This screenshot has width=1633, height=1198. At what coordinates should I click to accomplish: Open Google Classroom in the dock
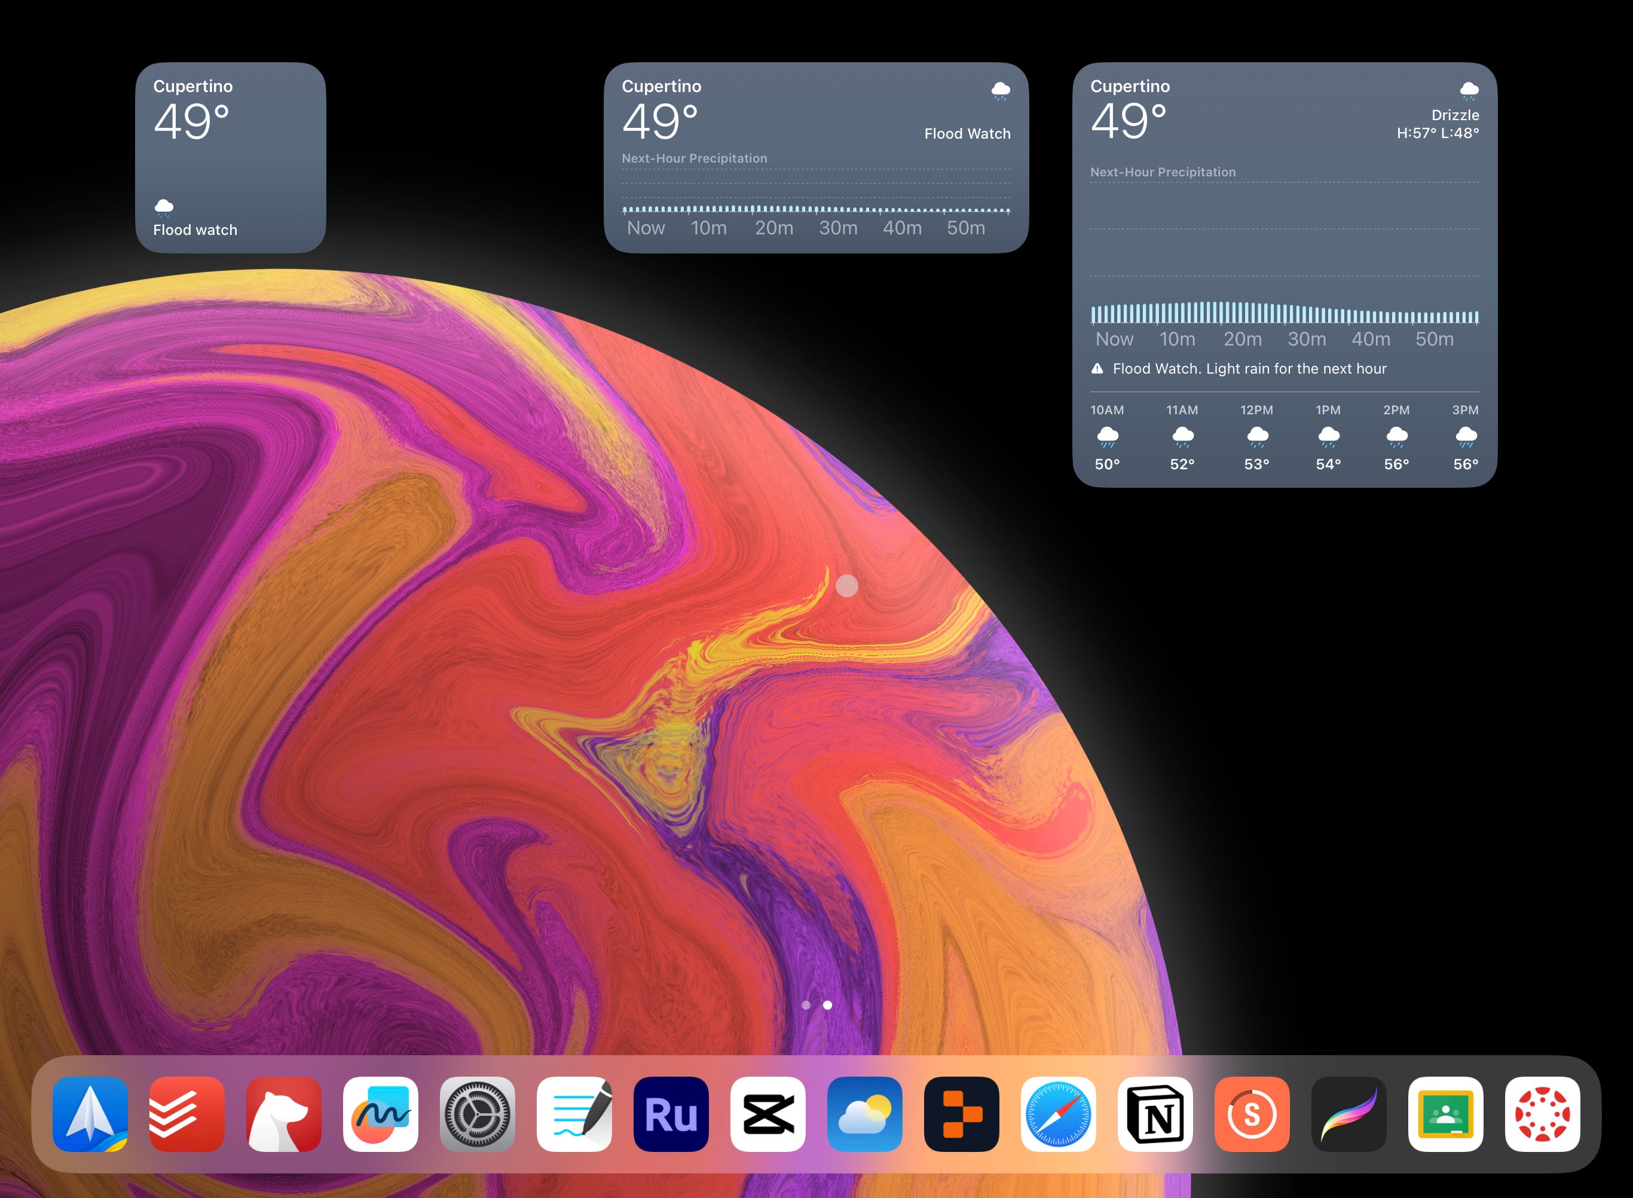(1445, 1114)
